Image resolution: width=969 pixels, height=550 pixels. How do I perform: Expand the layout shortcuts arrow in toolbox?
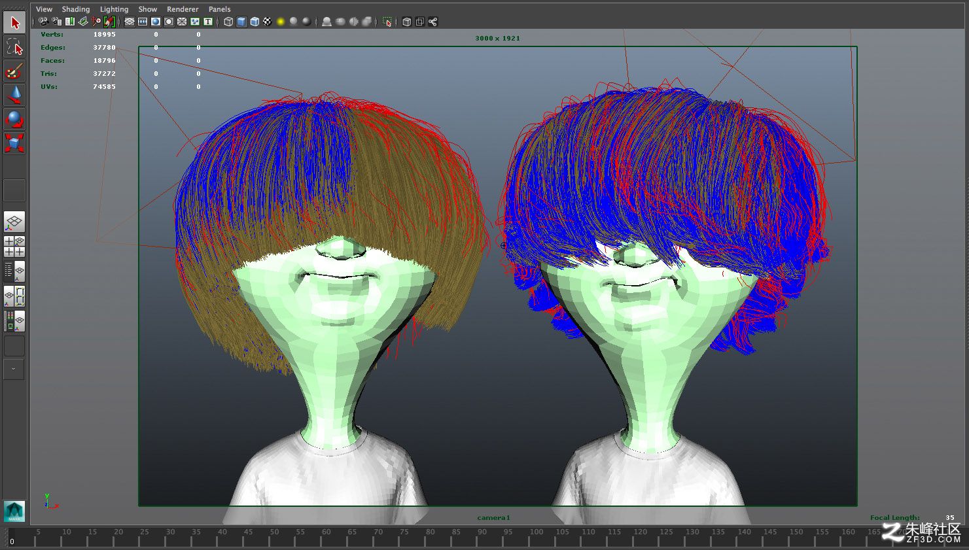point(14,369)
